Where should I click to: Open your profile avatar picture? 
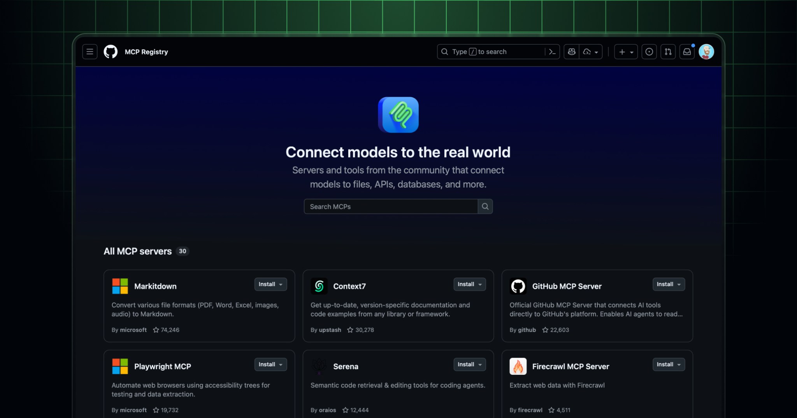click(x=707, y=51)
